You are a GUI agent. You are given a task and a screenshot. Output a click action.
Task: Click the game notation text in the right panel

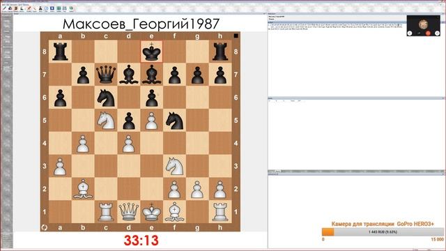pos(336,26)
